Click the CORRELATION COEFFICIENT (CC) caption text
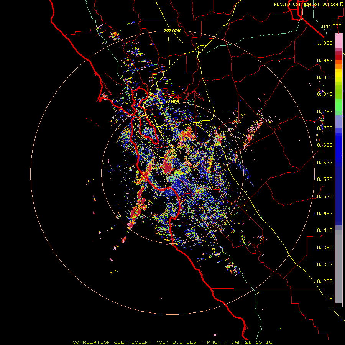This screenshot has width=345, height=345. 121,342
